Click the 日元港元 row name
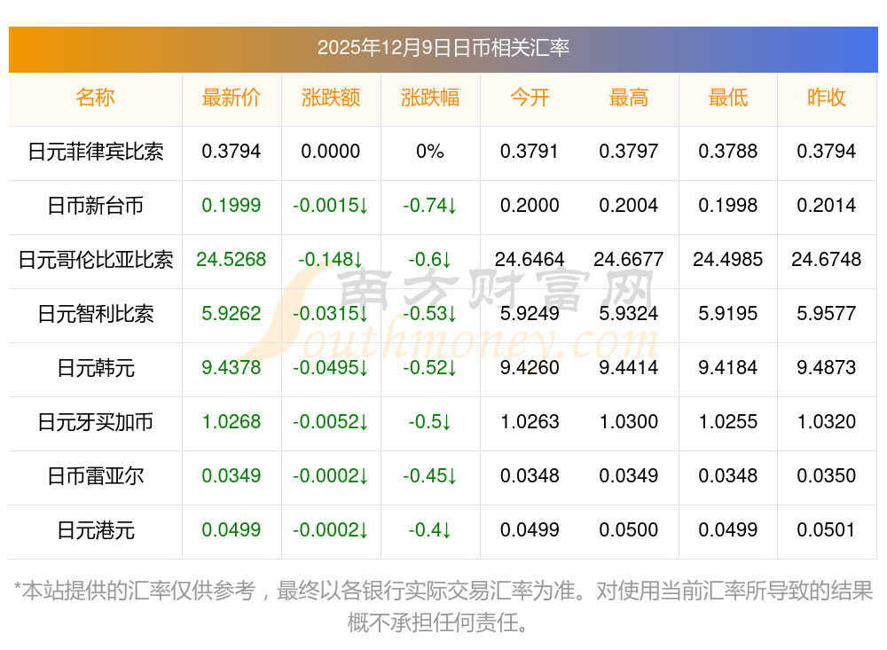 [x=96, y=530]
